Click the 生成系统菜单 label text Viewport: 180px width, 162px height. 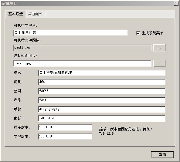tap(152, 33)
